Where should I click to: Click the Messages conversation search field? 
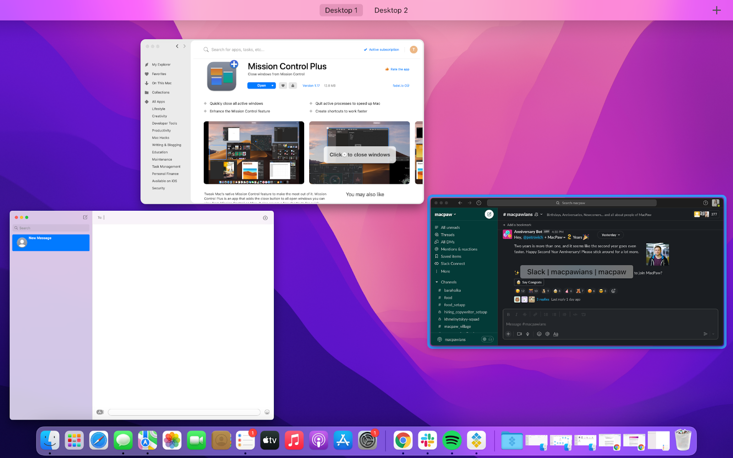(51, 228)
